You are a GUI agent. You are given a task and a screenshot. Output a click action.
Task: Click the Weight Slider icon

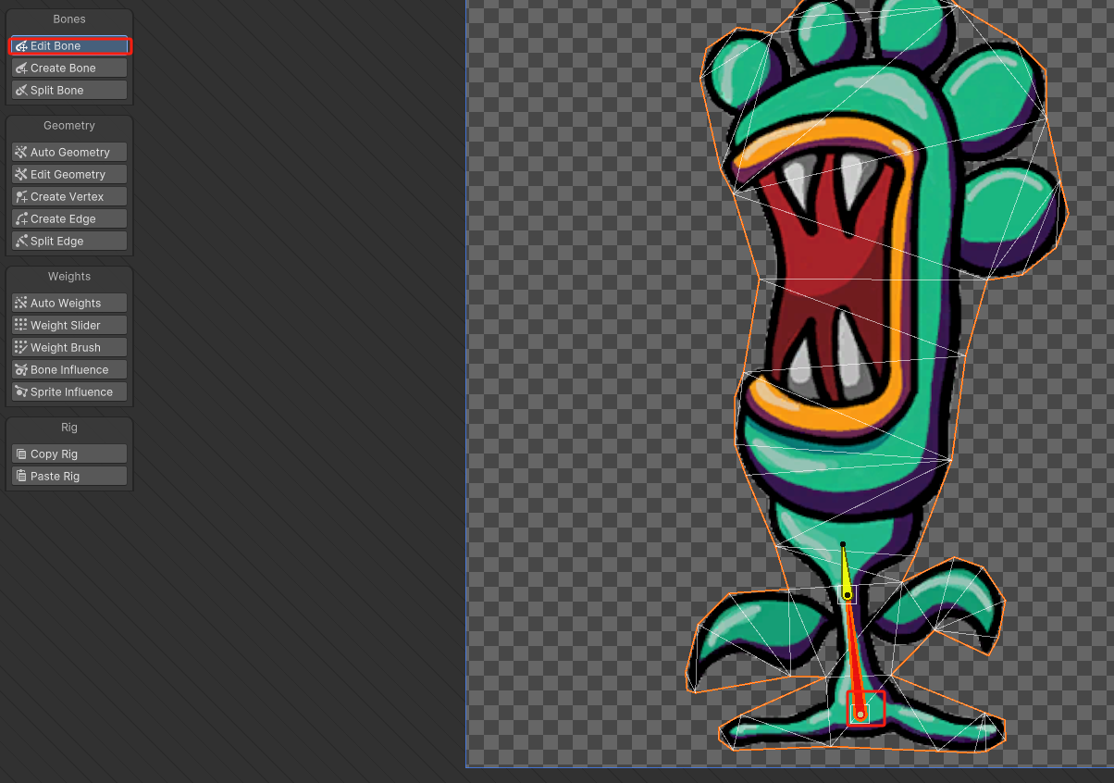21,325
